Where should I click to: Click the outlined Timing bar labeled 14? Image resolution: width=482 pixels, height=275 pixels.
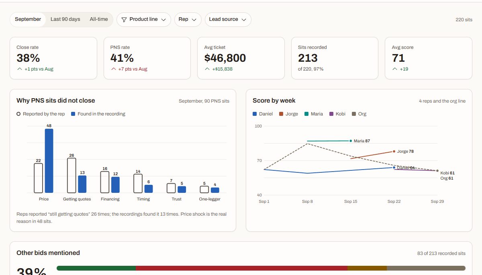pyautogui.click(x=138, y=183)
